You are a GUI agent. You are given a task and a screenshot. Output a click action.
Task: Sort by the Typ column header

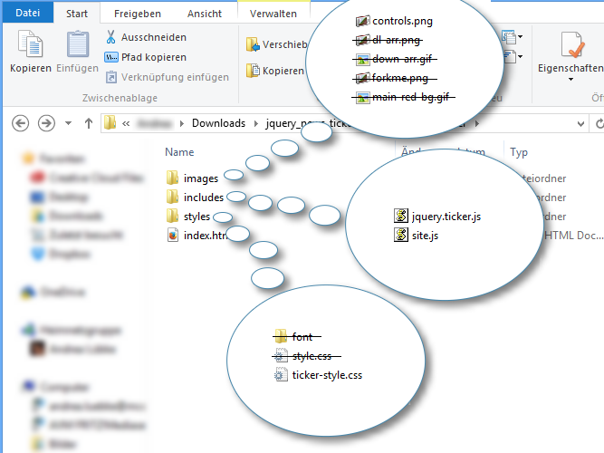(x=519, y=152)
